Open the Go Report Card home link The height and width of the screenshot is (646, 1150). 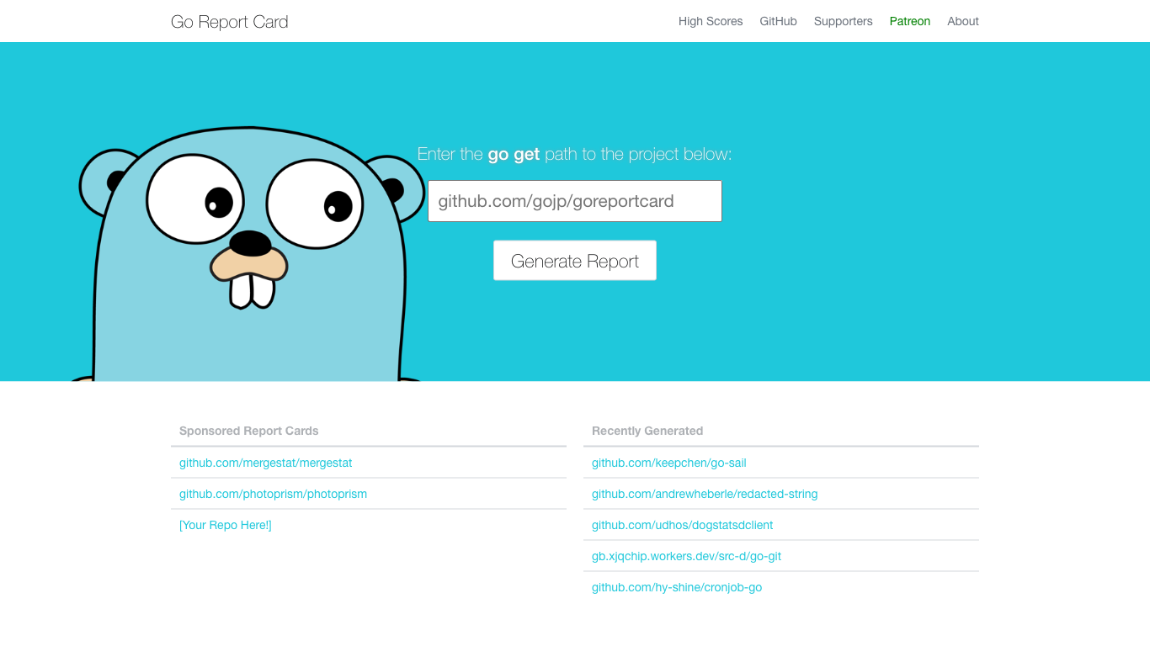tap(229, 22)
